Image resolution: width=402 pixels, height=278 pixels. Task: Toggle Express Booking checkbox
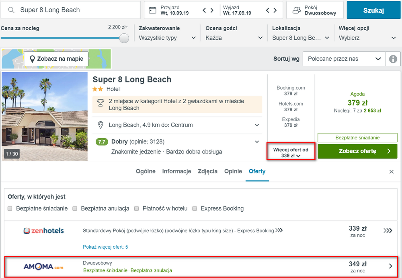tap(195, 208)
